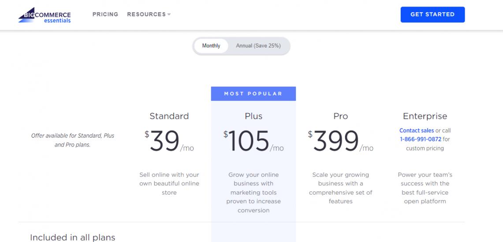Select the Enterprise plan heading
Viewport: 503px width, 242px height.
(425, 116)
